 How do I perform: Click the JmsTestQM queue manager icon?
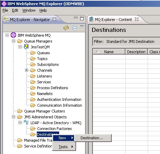tap(26, 47)
